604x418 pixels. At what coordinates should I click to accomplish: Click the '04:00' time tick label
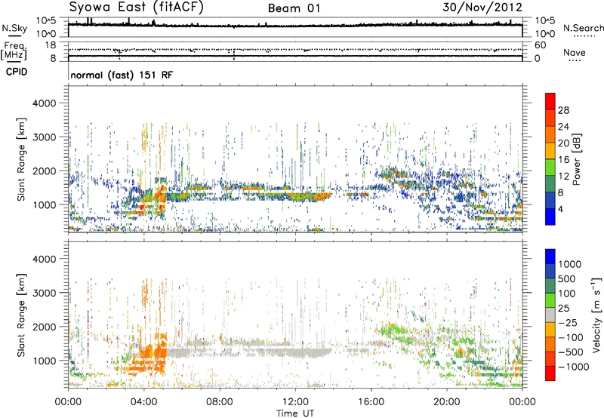pyautogui.click(x=143, y=402)
